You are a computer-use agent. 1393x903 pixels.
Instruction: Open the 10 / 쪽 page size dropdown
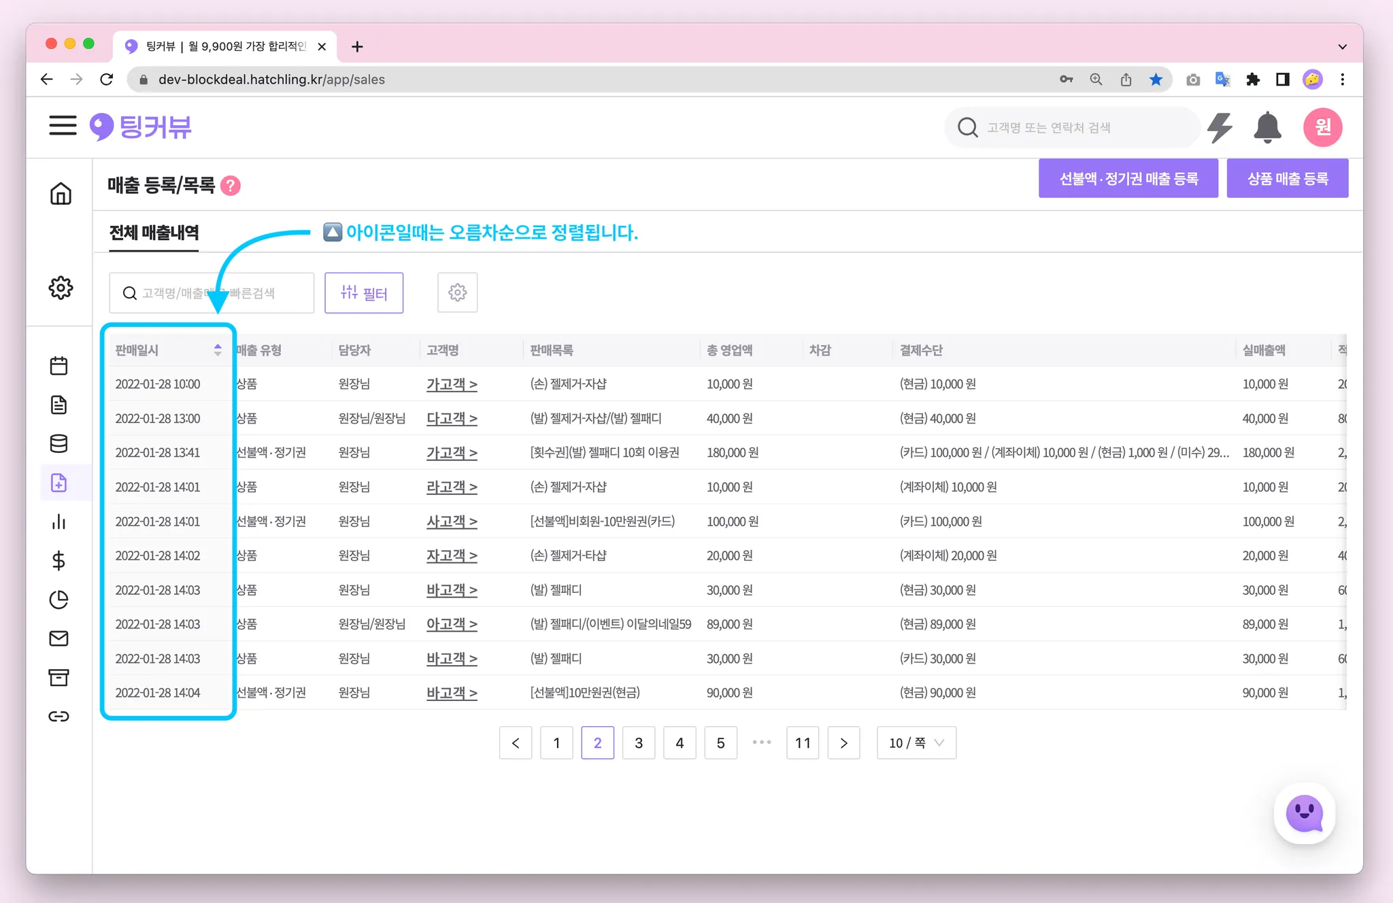tap(916, 743)
